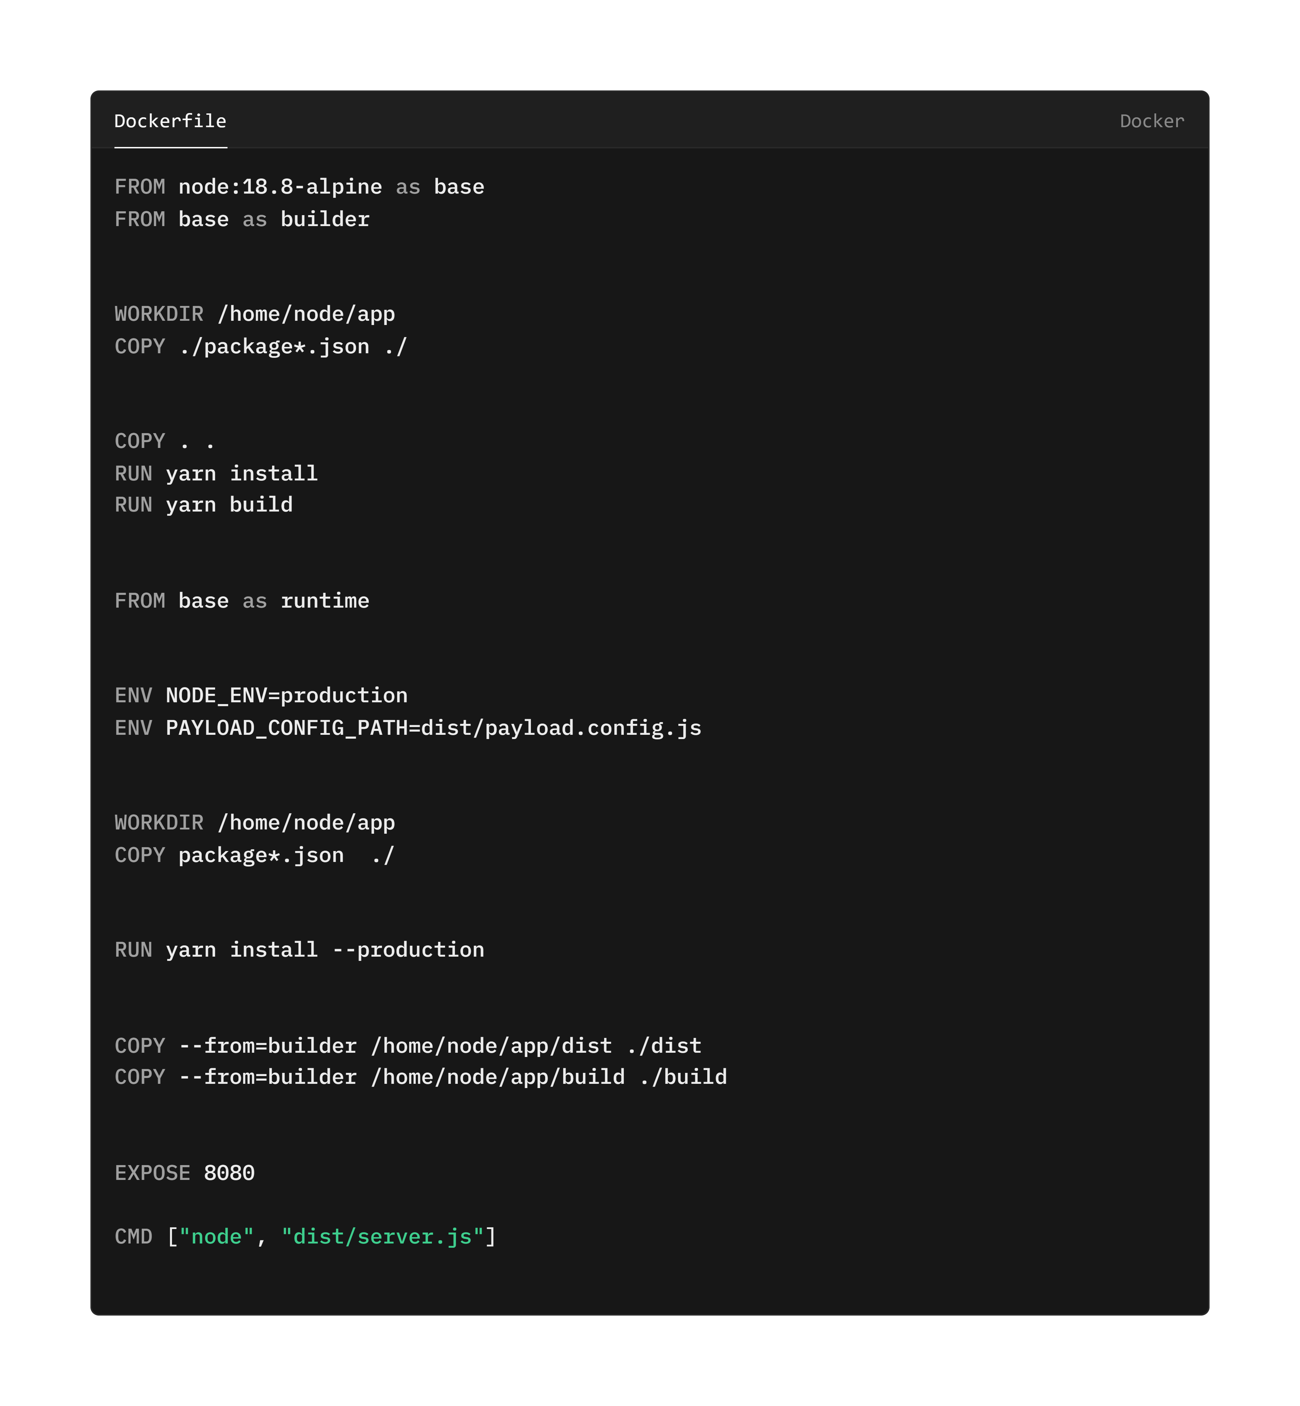Image resolution: width=1300 pixels, height=1406 pixels.
Task: Click the node:18.8-alpine image name
Action: point(280,187)
